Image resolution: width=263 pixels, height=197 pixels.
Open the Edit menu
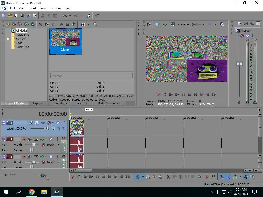(x=13, y=8)
